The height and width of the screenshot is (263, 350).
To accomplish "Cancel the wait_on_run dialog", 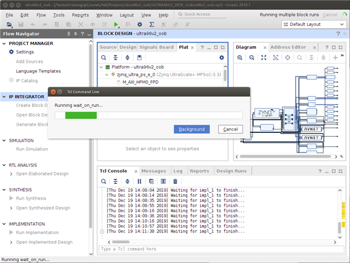I will coord(230,130).
